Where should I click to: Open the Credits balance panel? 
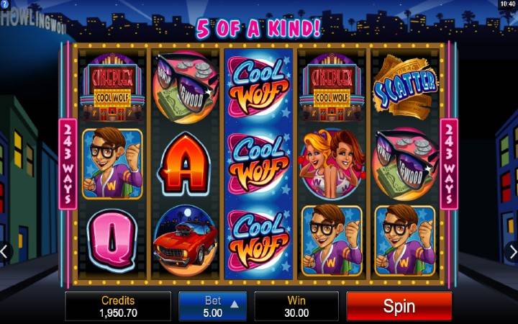118,306
